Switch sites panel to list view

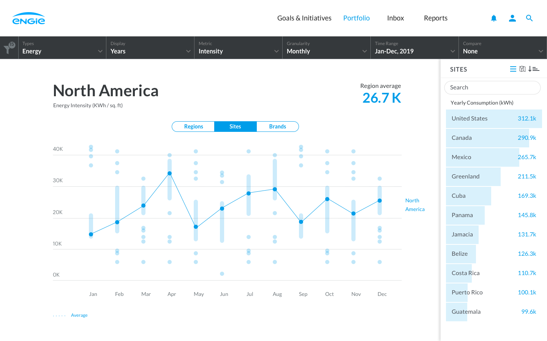coord(513,69)
